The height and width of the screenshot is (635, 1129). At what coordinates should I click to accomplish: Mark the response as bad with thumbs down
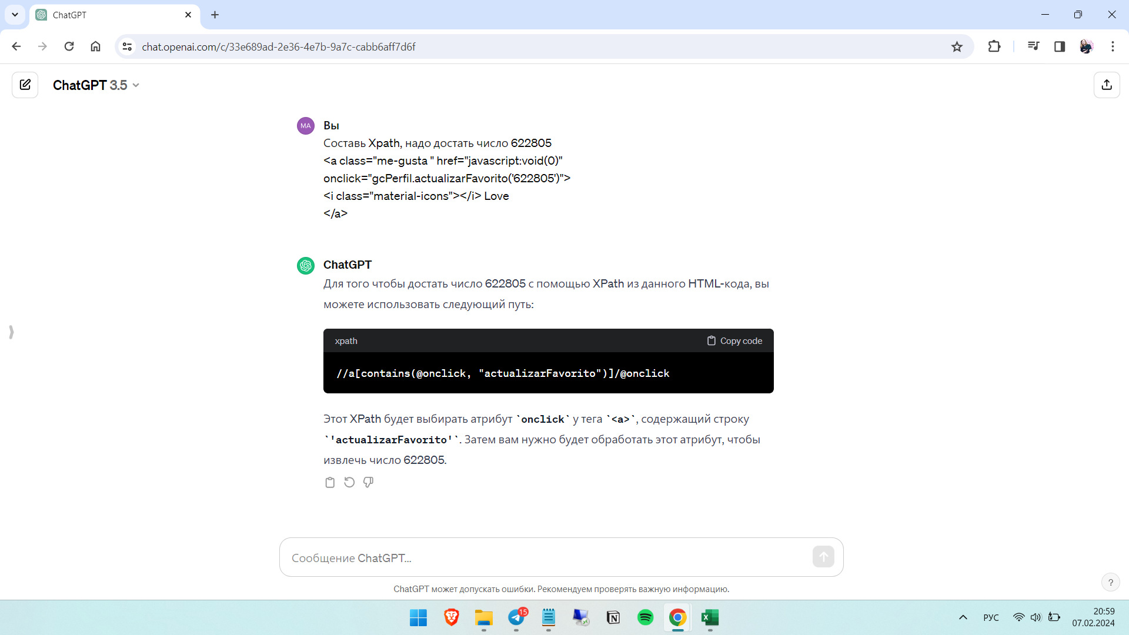(x=368, y=482)
